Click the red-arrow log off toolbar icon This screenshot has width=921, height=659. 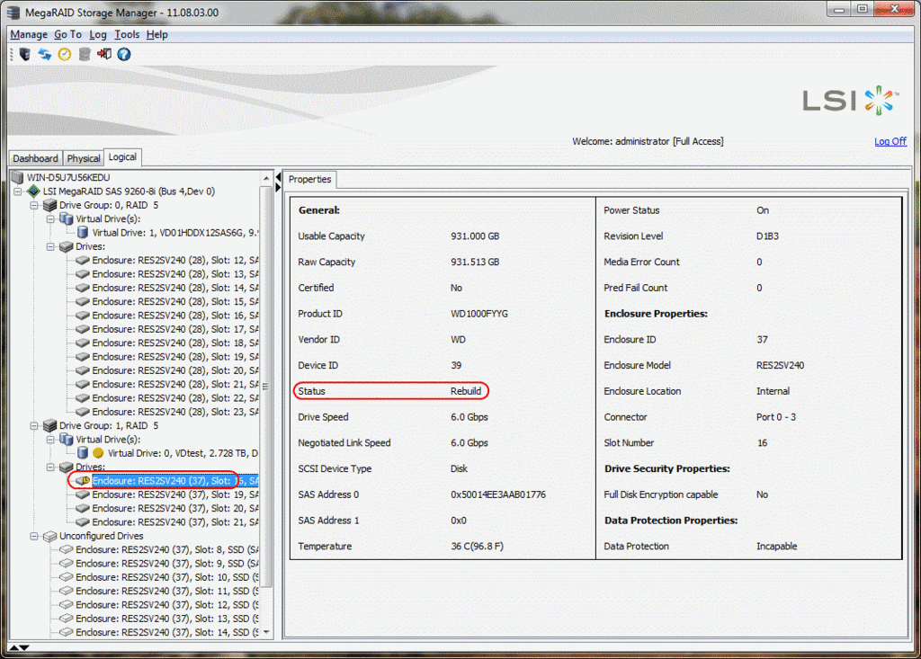pyautogui.click(x=104, y=55)
